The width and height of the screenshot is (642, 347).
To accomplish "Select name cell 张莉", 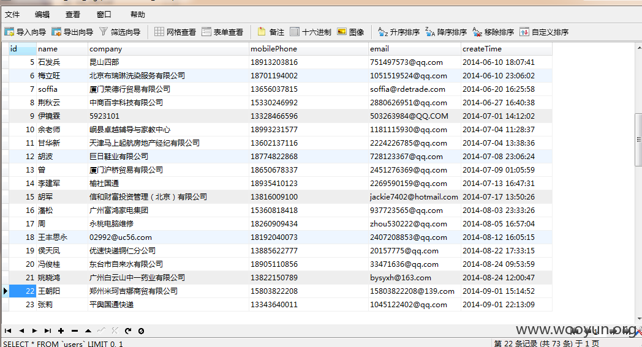I will 62,304.
